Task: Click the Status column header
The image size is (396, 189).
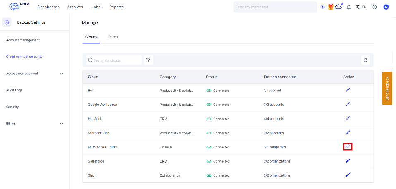Action: 211,77
